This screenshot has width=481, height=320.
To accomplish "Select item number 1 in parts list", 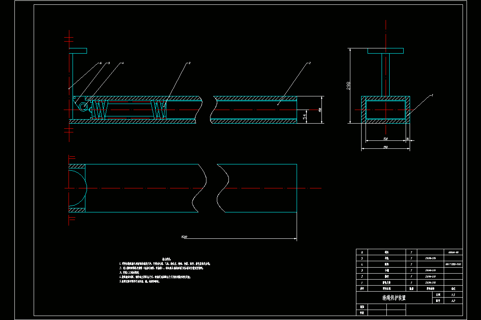I will 362,282.
